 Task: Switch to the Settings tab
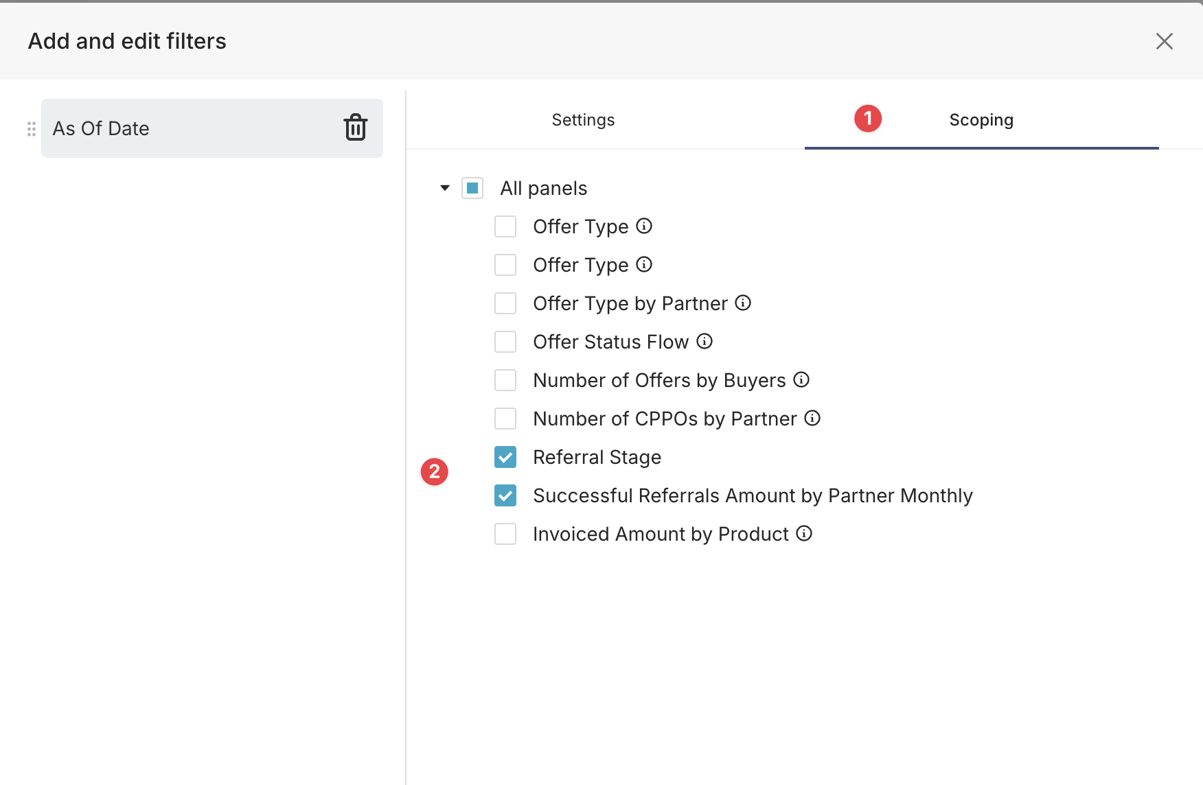(x=583, y=120)
